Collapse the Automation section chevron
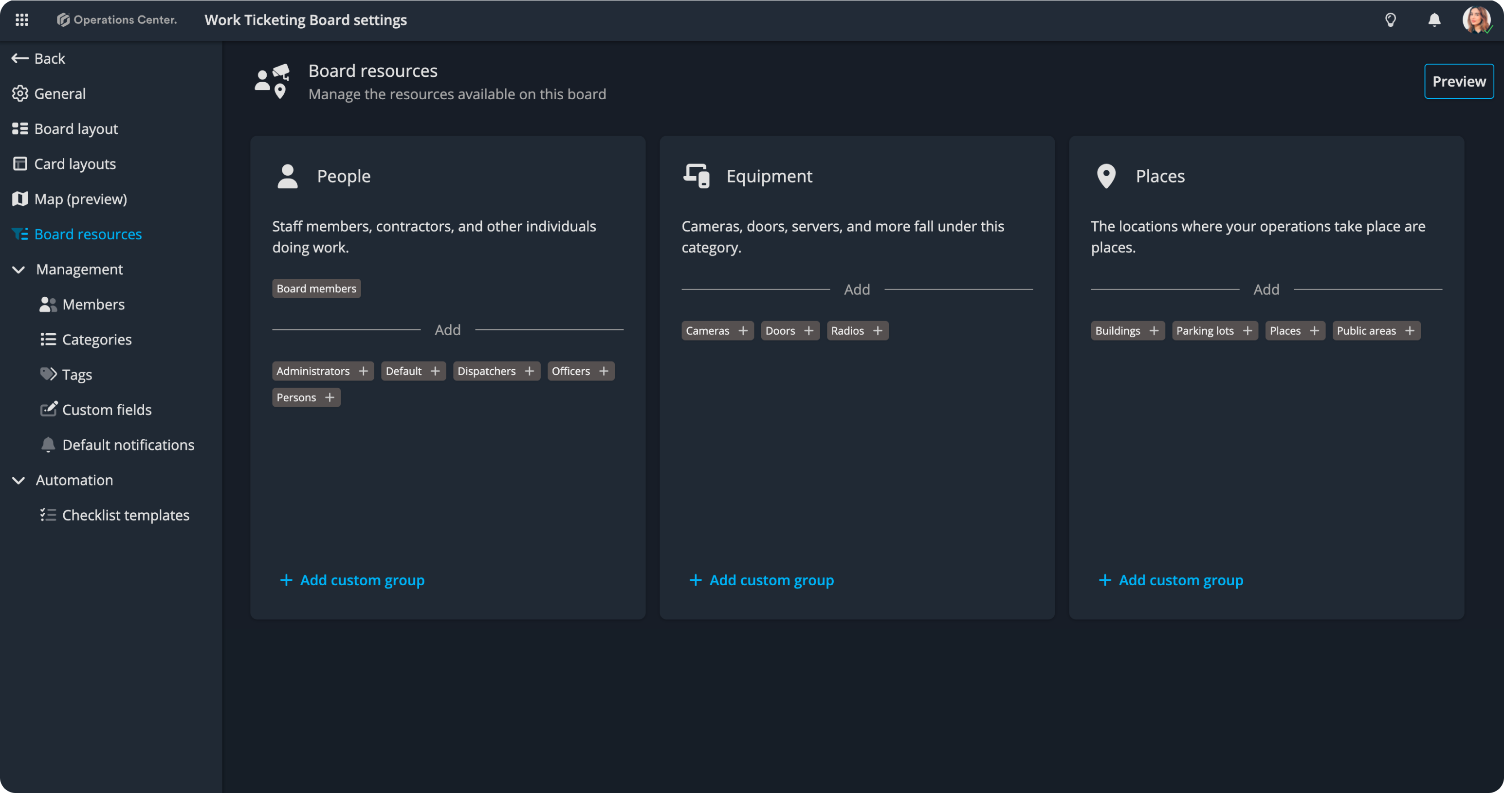Screen dimensions: 1504x793 (18, 480)
